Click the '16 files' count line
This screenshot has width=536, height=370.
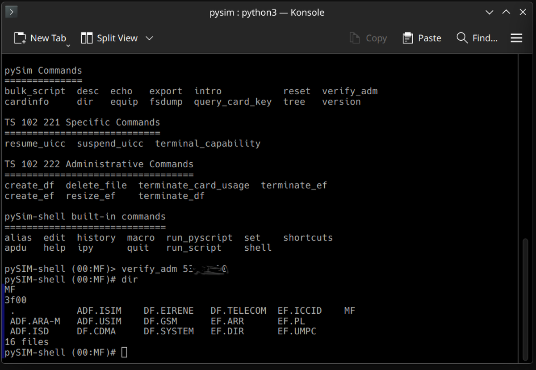(x=27, y=342)
